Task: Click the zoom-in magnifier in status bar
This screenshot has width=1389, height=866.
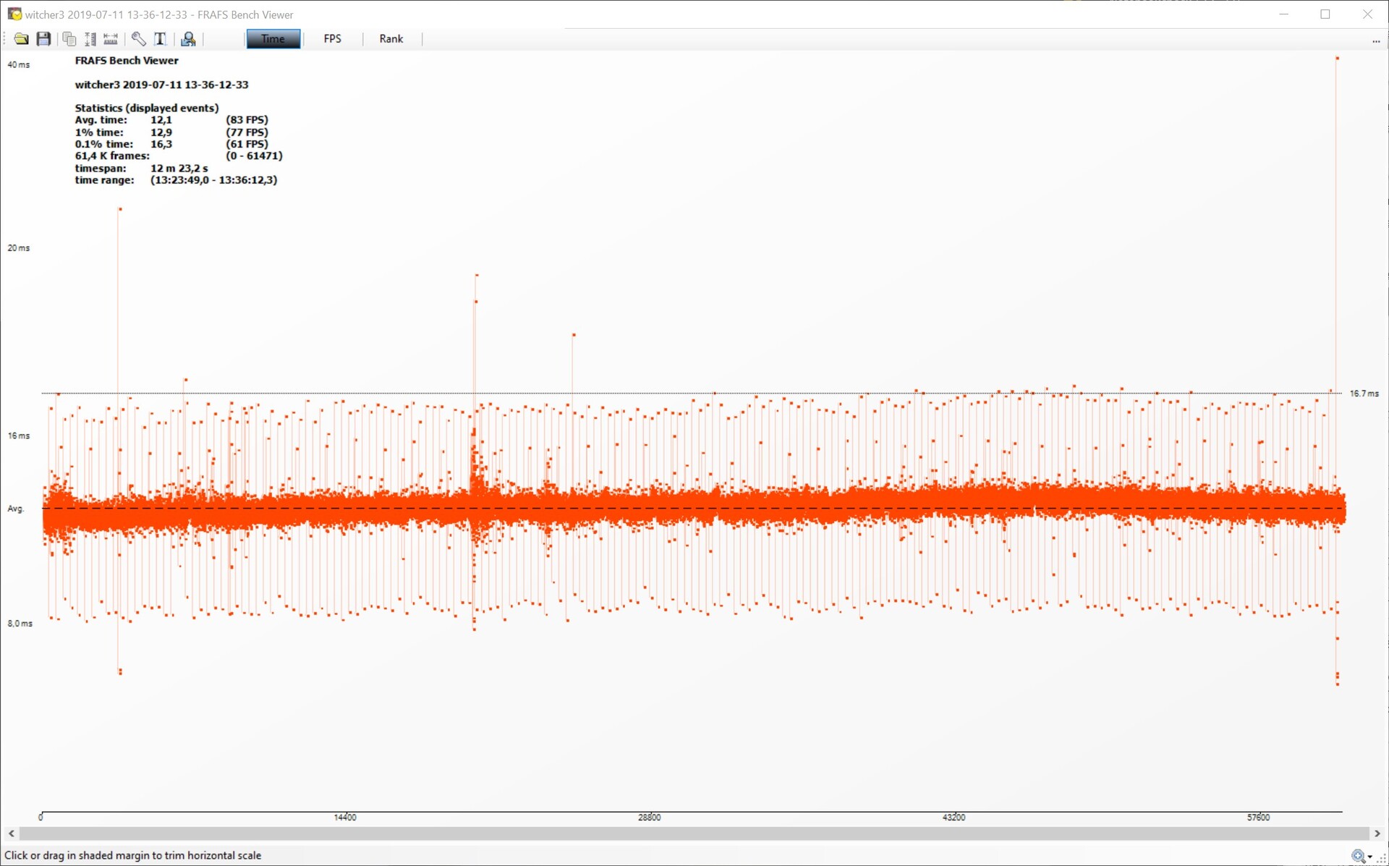Action: (x=1358, y=857)
